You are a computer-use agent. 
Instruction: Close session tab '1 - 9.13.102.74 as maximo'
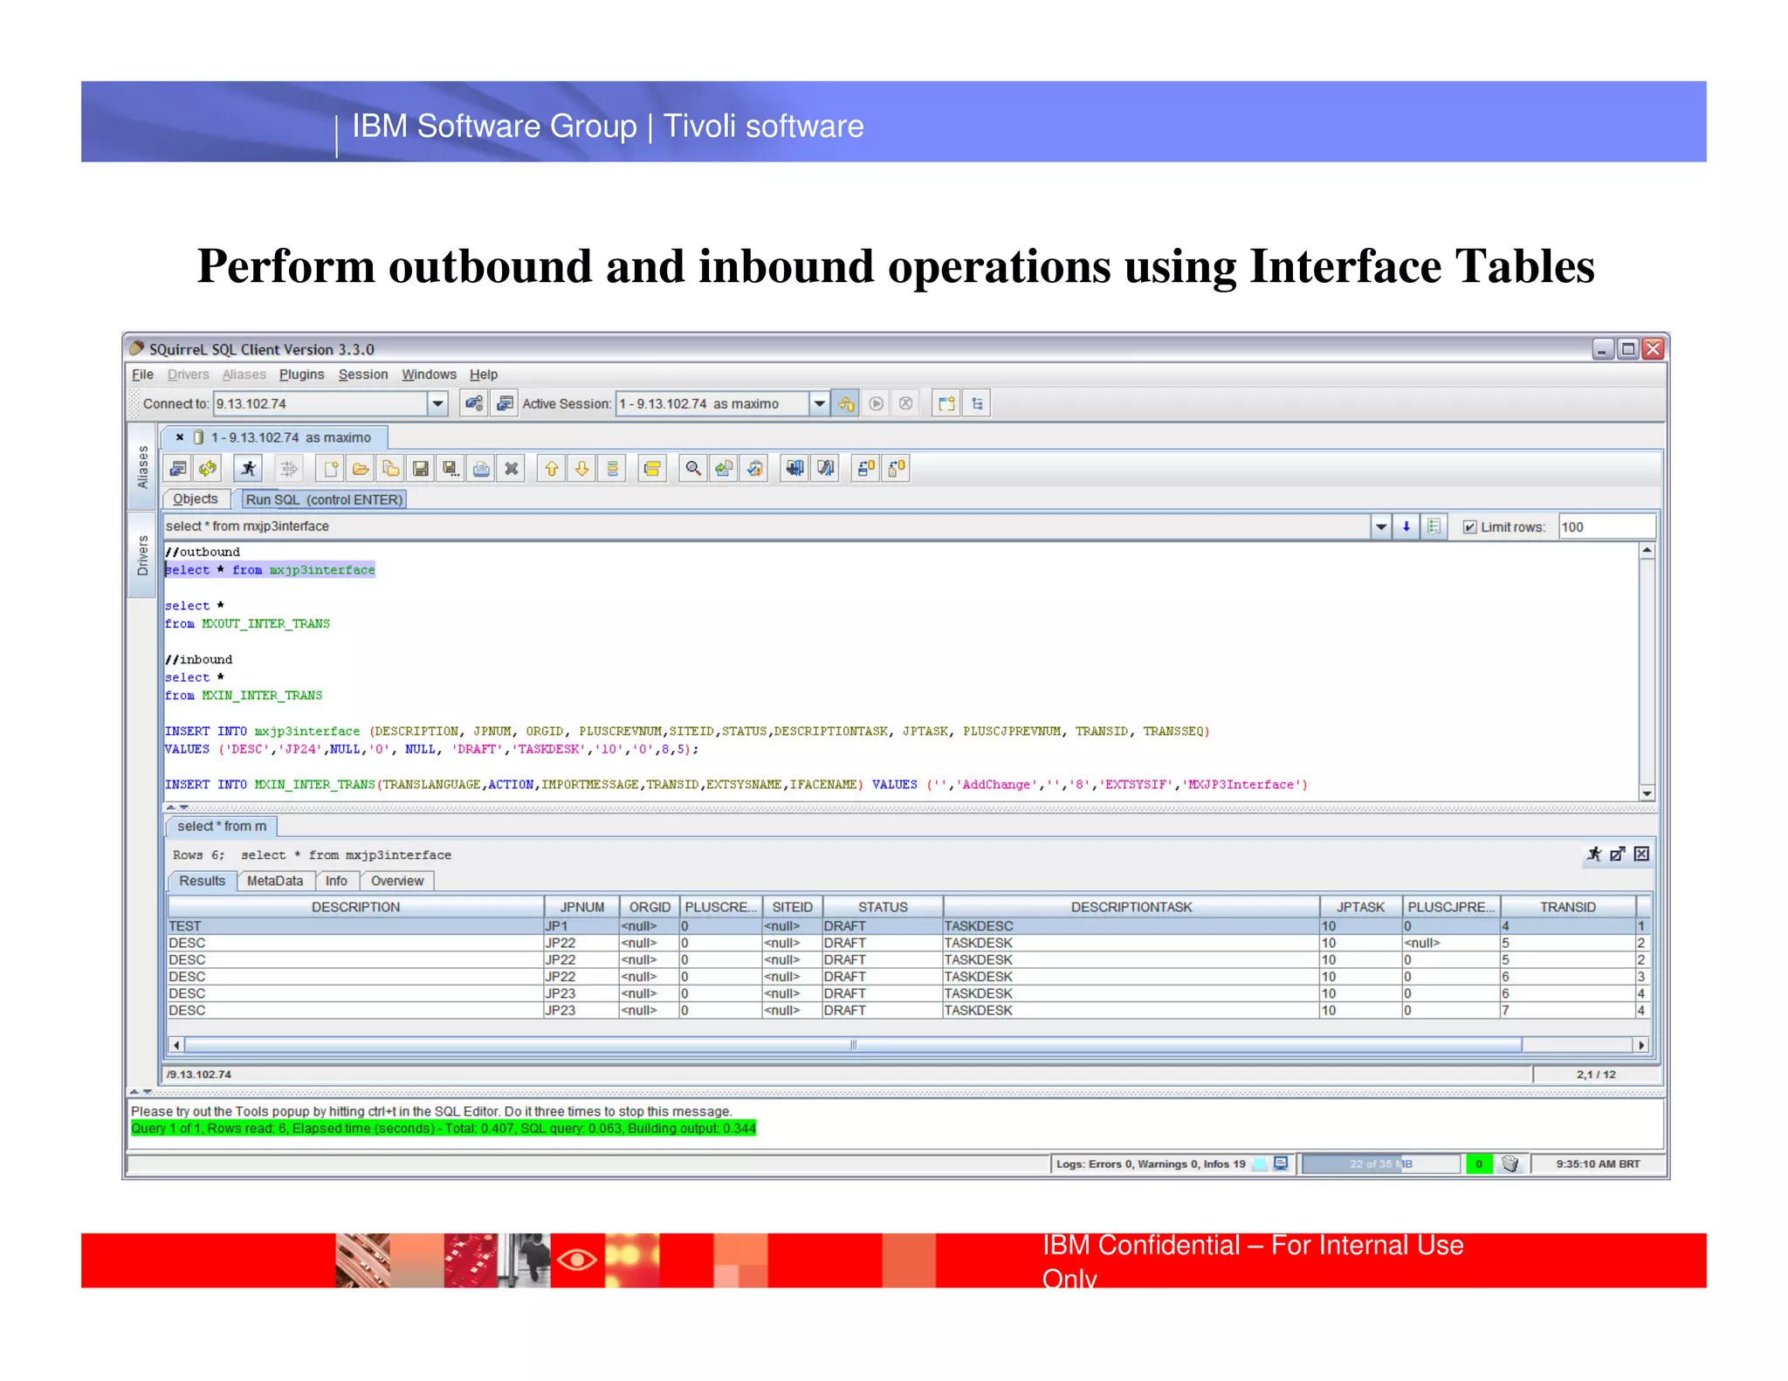click(179, 437)
